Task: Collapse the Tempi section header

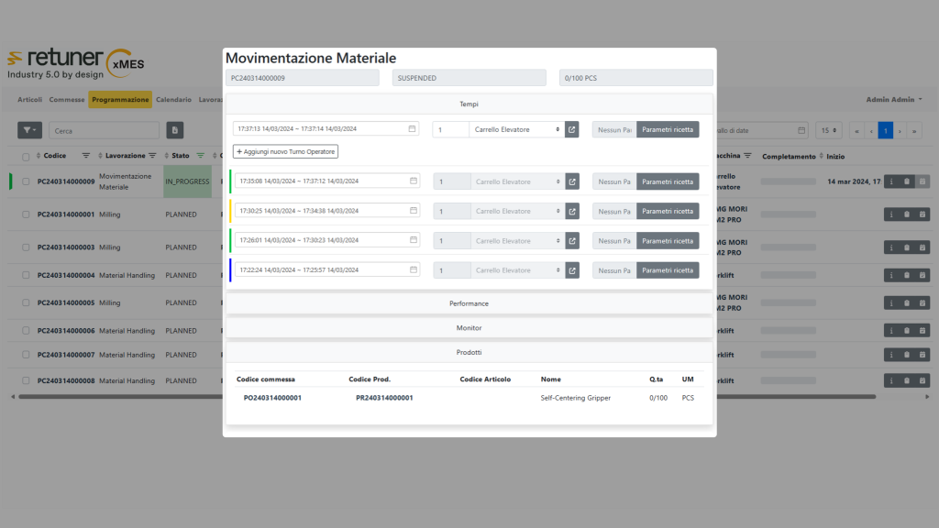Action: [469, 104]
